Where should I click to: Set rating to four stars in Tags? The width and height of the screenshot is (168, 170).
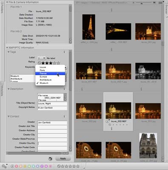(54, 63)
